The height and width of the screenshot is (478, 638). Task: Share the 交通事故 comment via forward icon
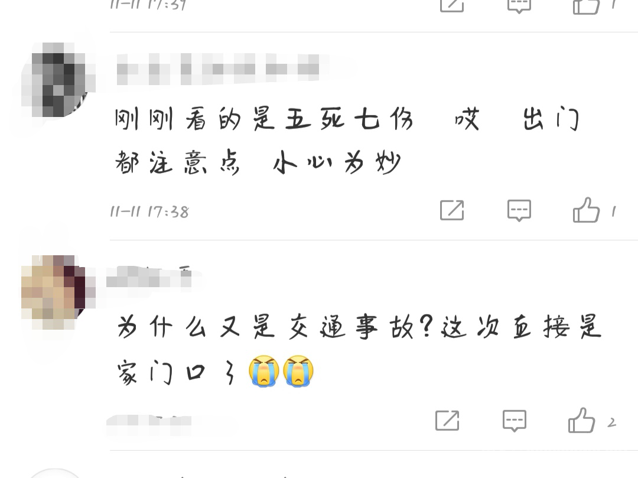point(447,420)
